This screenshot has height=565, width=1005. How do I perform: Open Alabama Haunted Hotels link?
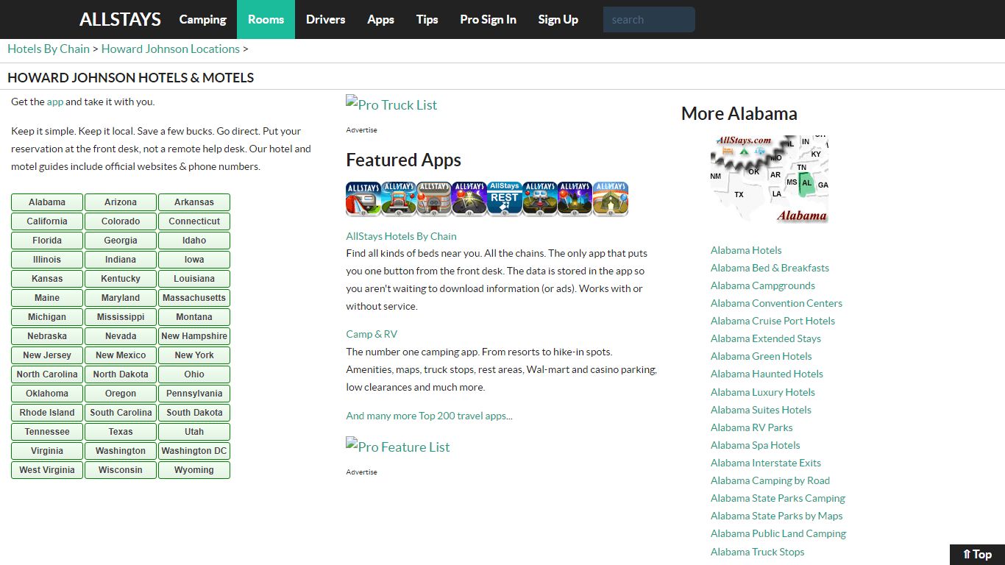tap(767, 374)
